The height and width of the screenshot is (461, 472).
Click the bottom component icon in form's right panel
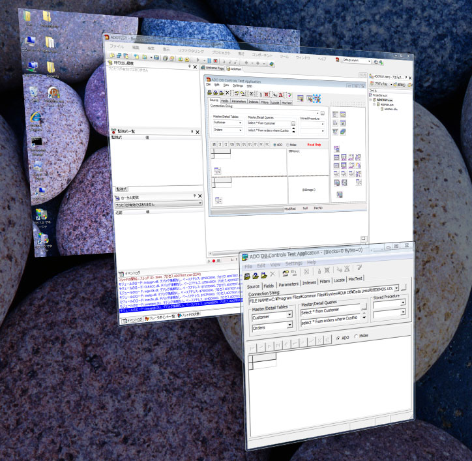click(x=339, y=194)
